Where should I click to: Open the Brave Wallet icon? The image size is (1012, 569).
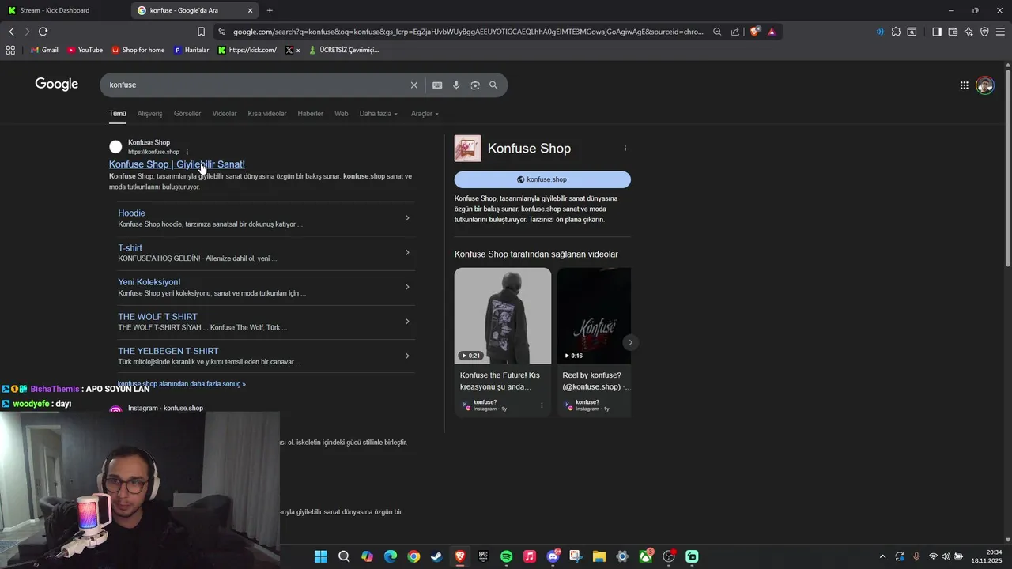(x=953, y=32)
